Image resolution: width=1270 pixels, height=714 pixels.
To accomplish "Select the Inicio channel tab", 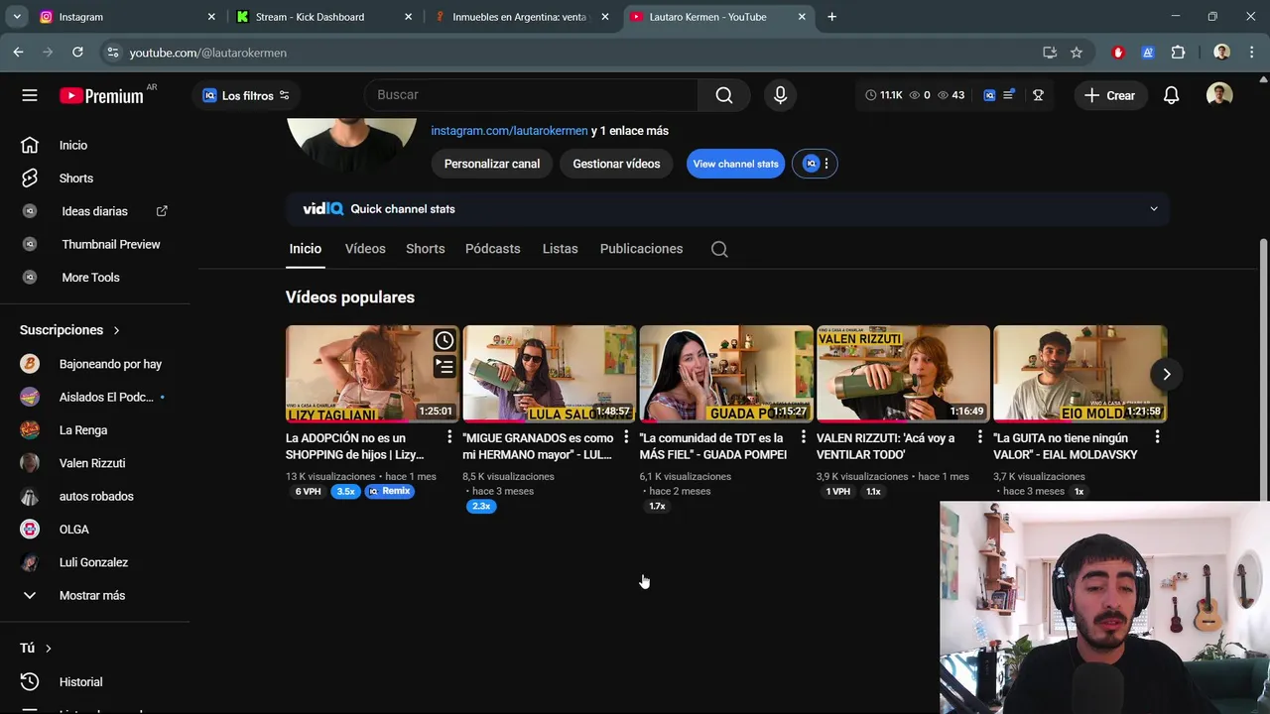I will (306, 249).
